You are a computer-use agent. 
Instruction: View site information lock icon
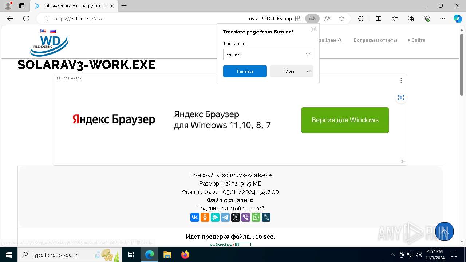[46, 19]
